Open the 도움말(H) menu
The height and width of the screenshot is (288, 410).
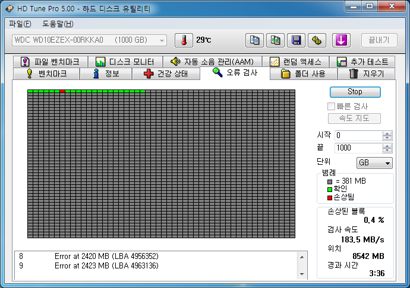58,24
